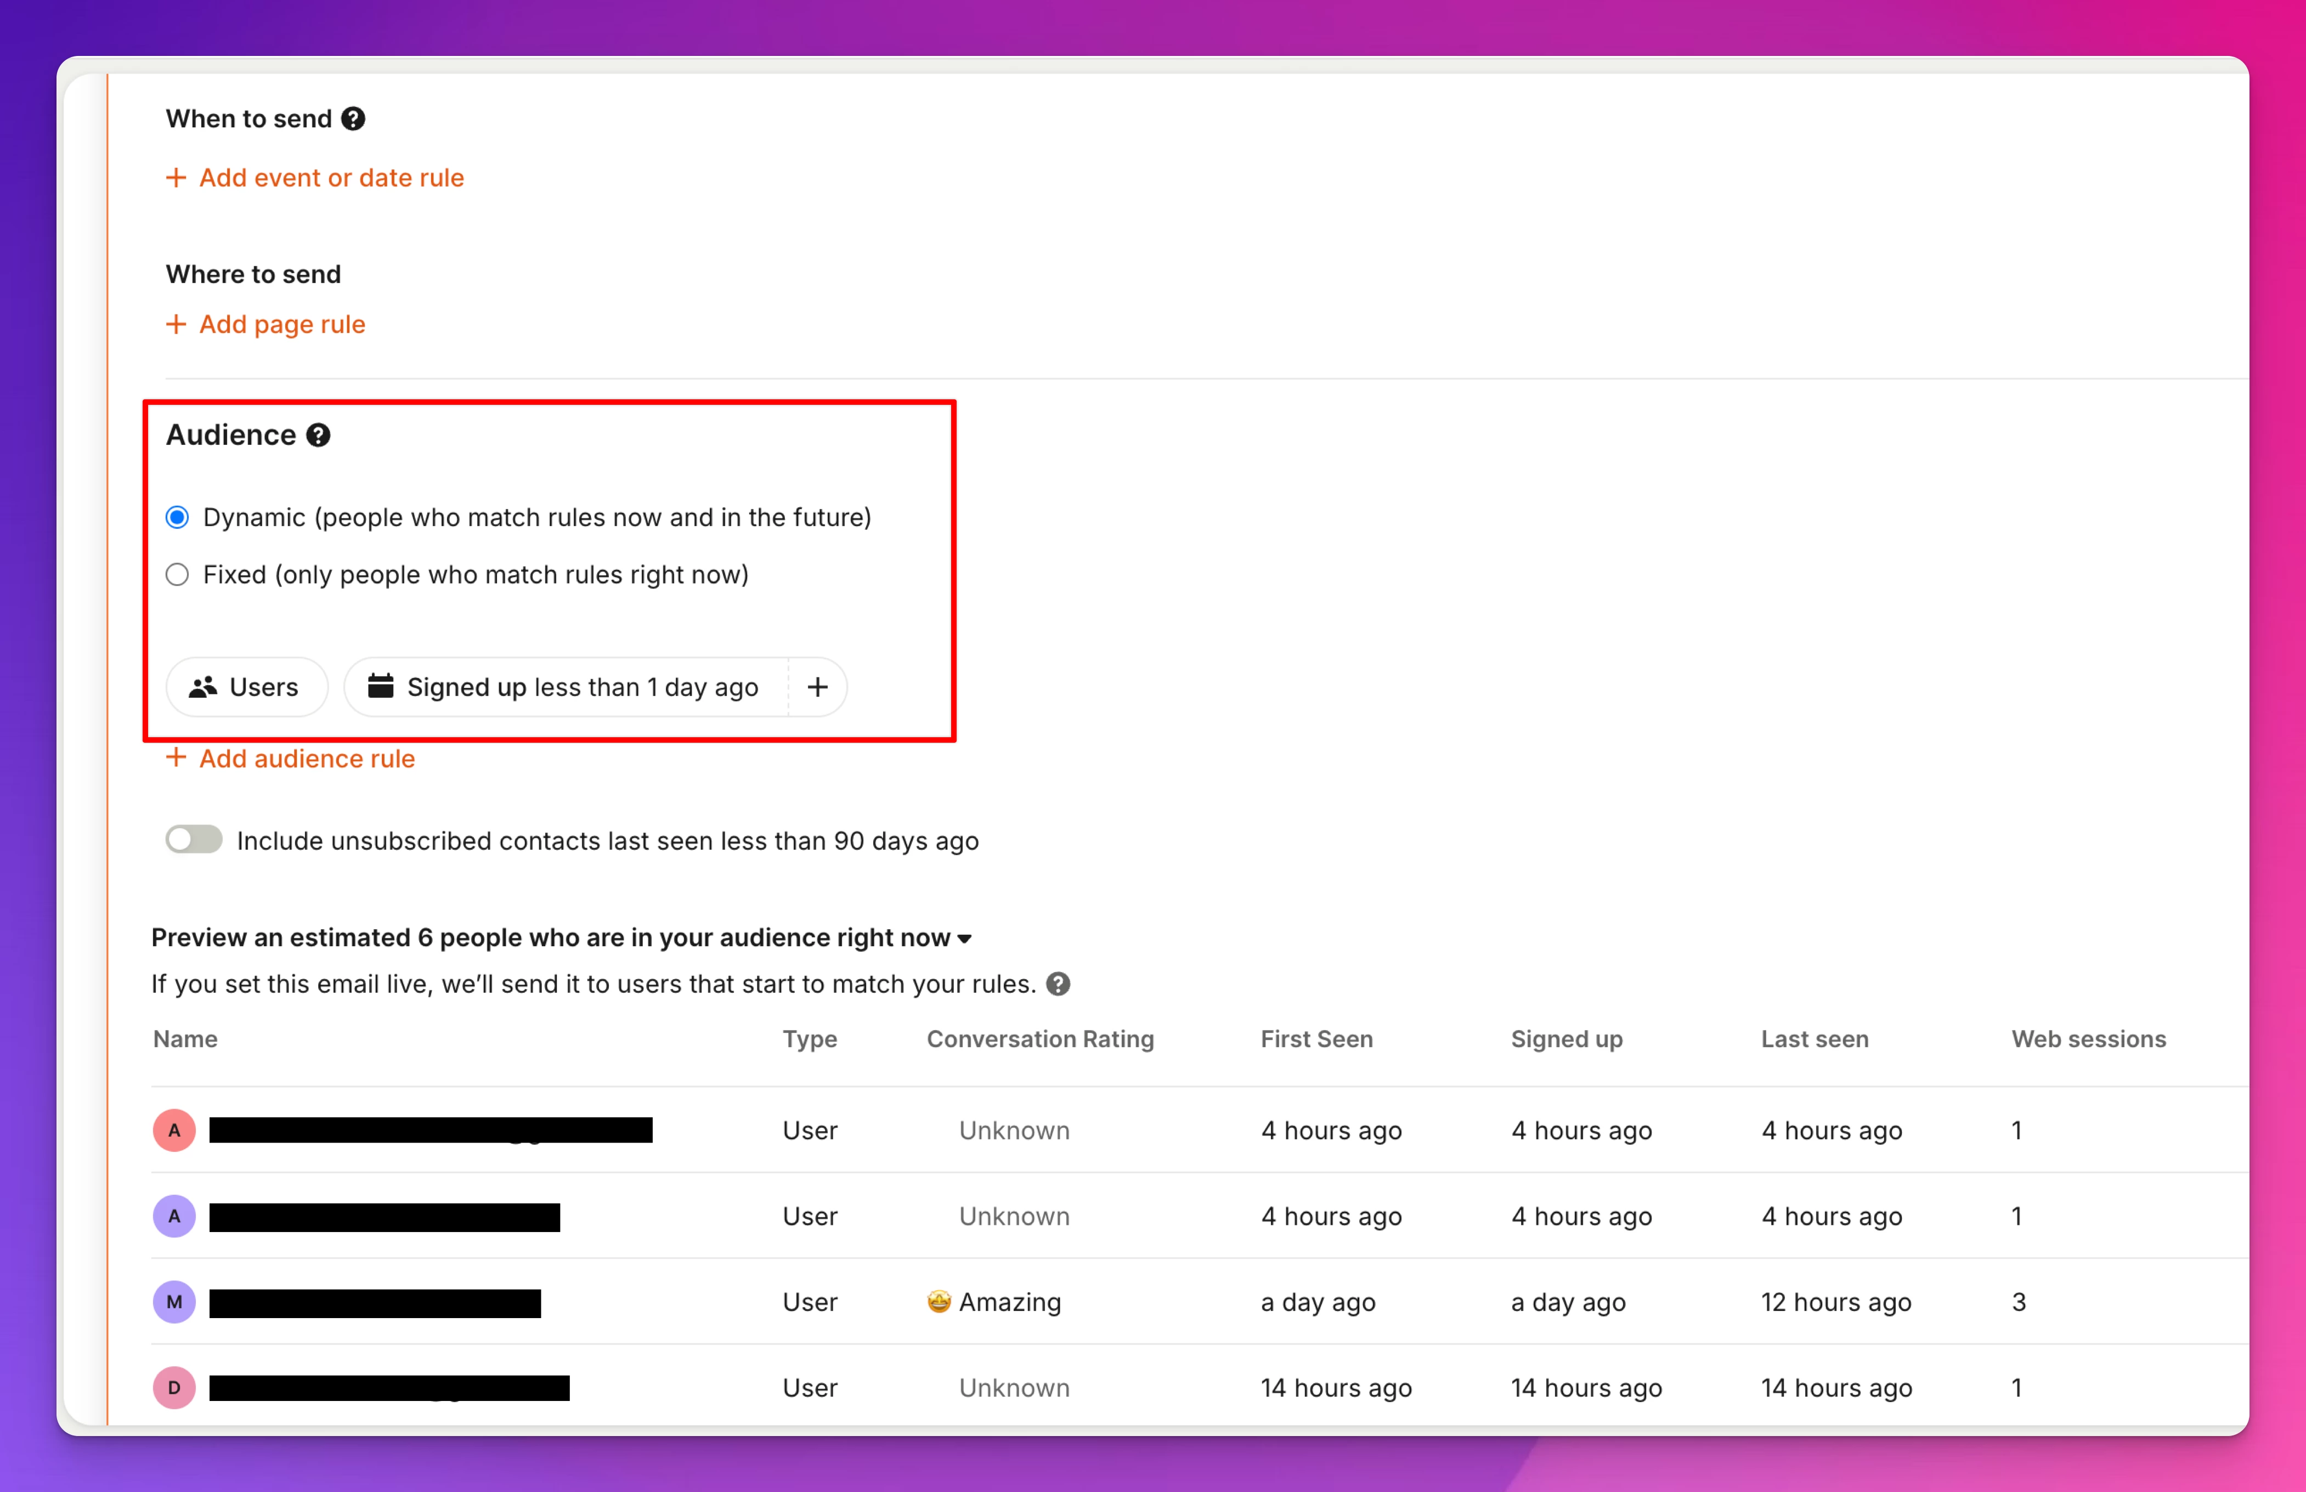Image resolution: width=2306 pixels, height=1492 pixels.
Task: Click the help icon after 'match your rules'
Action: click(1058, 984)
